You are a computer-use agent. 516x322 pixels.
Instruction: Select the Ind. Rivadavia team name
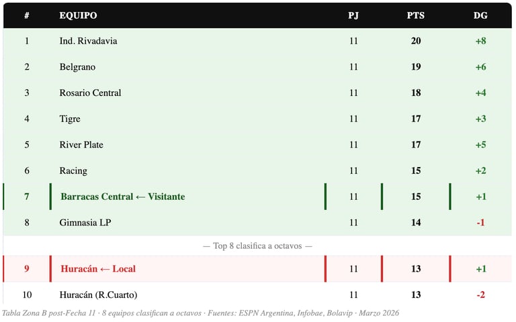pos(88,41)
